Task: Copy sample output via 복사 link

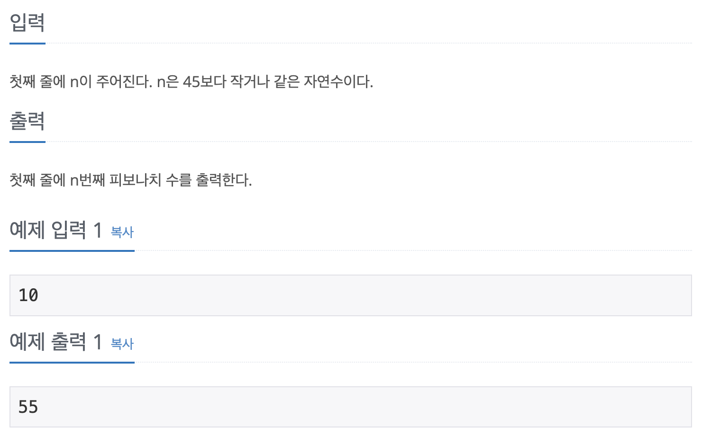Action: point(122,344)
